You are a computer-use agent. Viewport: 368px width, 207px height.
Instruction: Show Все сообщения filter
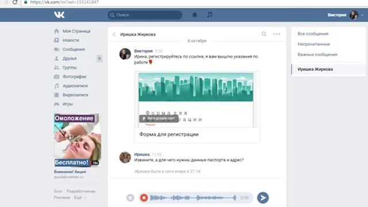pyautogui.click(x=313, y=34)
